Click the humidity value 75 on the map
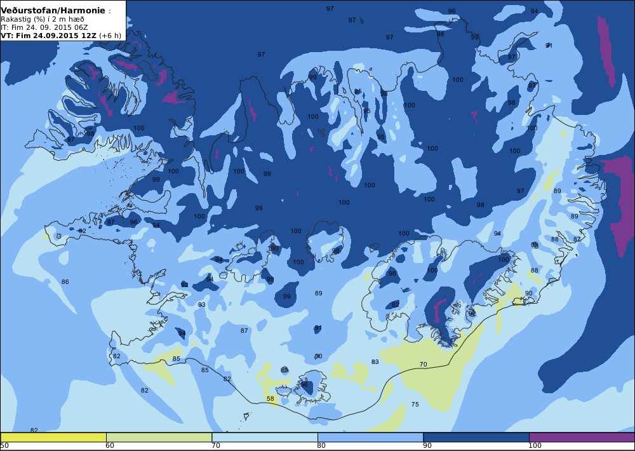This screenshot has height=451, width=635. (415, 405)
